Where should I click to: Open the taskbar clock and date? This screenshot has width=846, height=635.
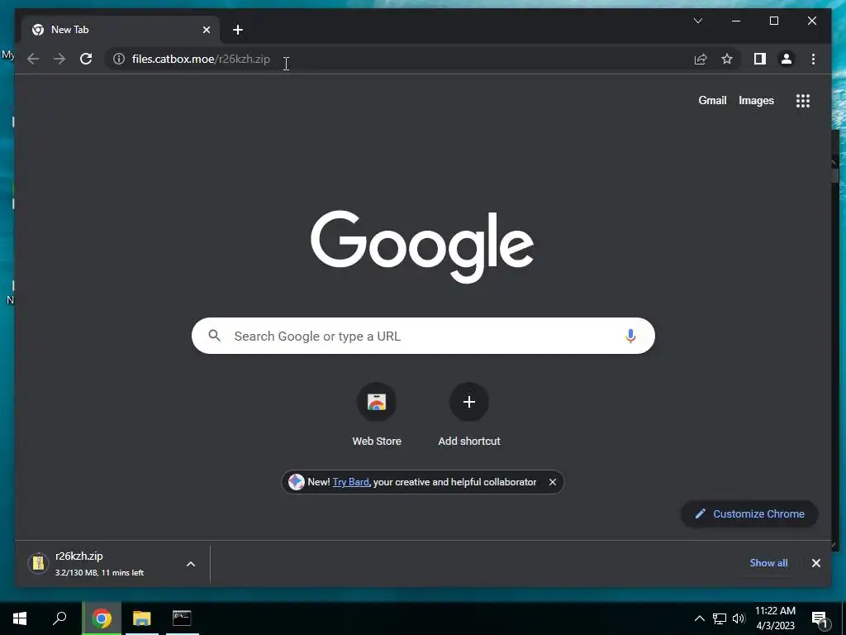775,618
